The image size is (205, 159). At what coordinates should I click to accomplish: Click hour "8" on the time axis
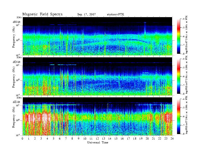point(72,138)
